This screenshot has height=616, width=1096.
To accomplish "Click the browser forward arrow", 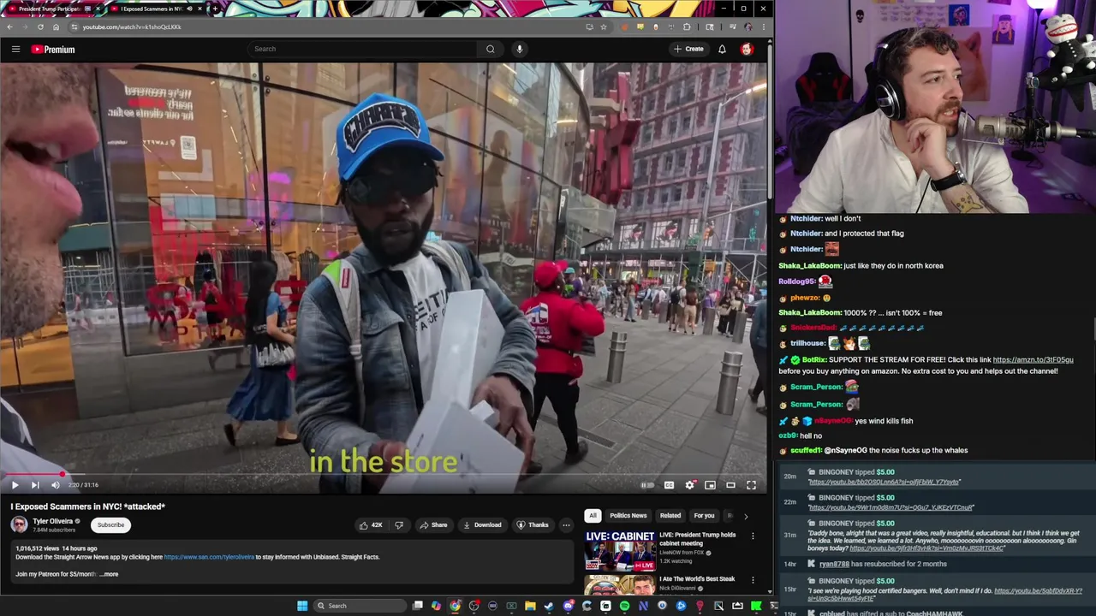I will point(26,27).
